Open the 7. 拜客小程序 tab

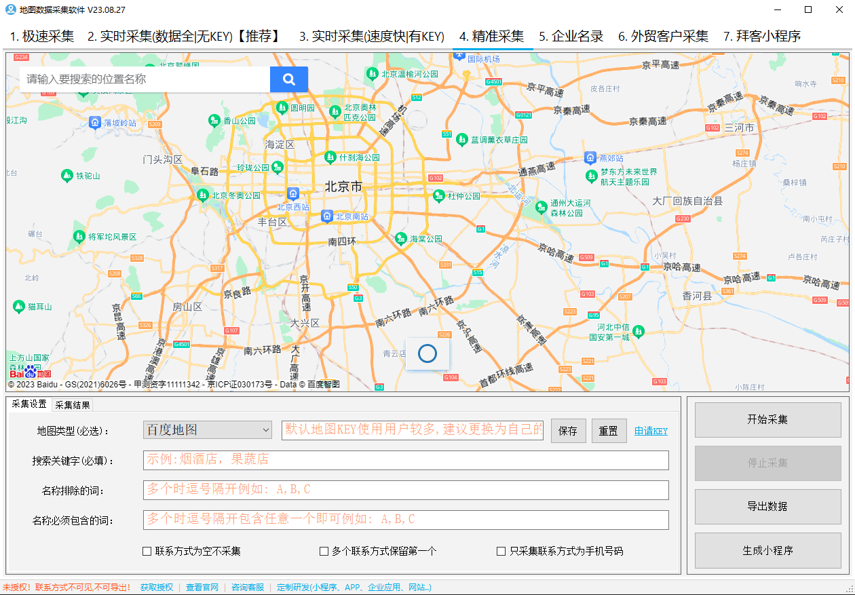762,37
